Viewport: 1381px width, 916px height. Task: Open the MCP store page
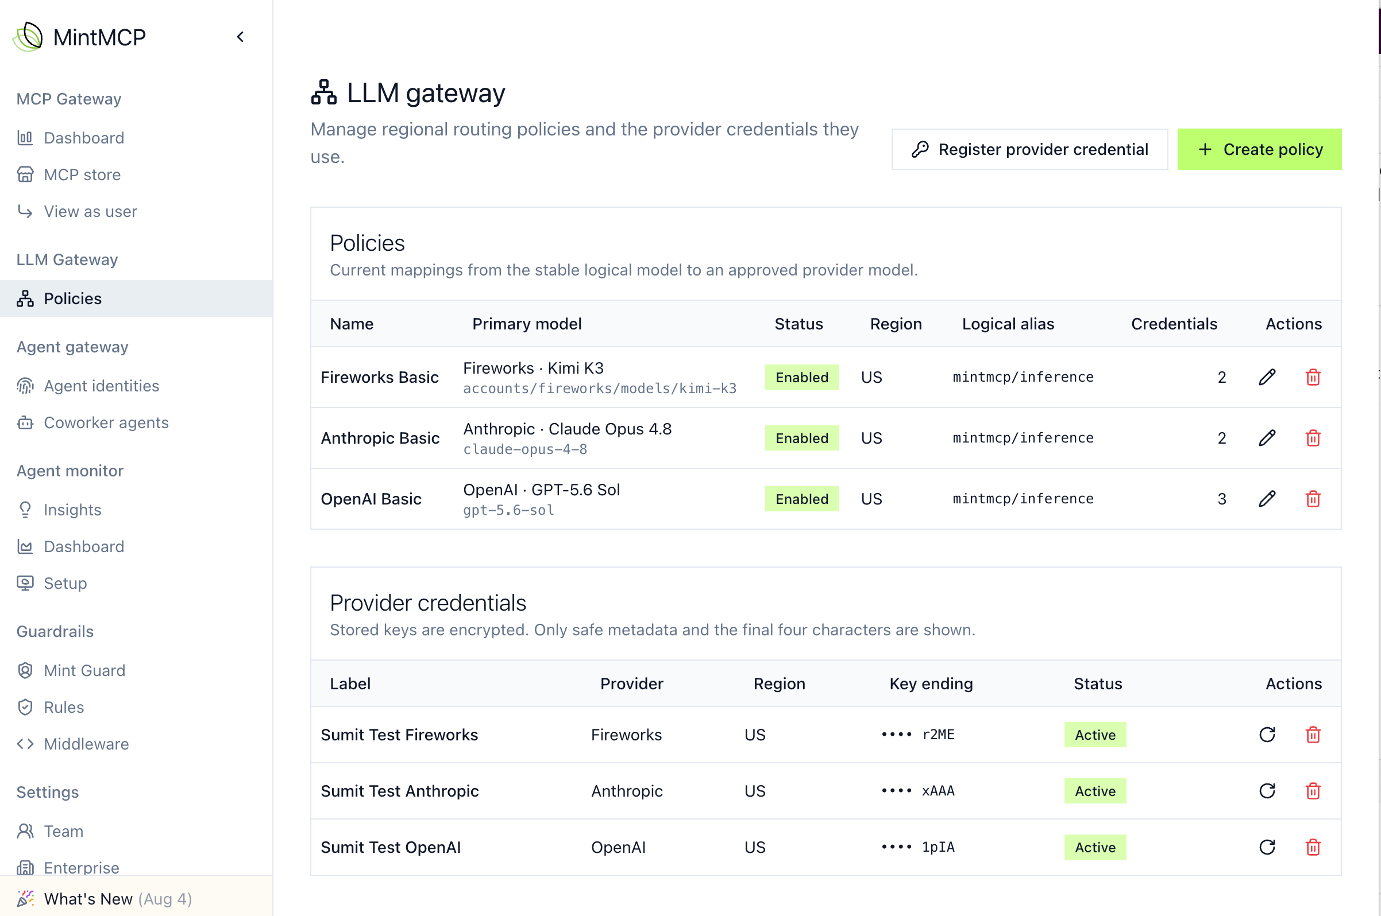coord(82,174)
